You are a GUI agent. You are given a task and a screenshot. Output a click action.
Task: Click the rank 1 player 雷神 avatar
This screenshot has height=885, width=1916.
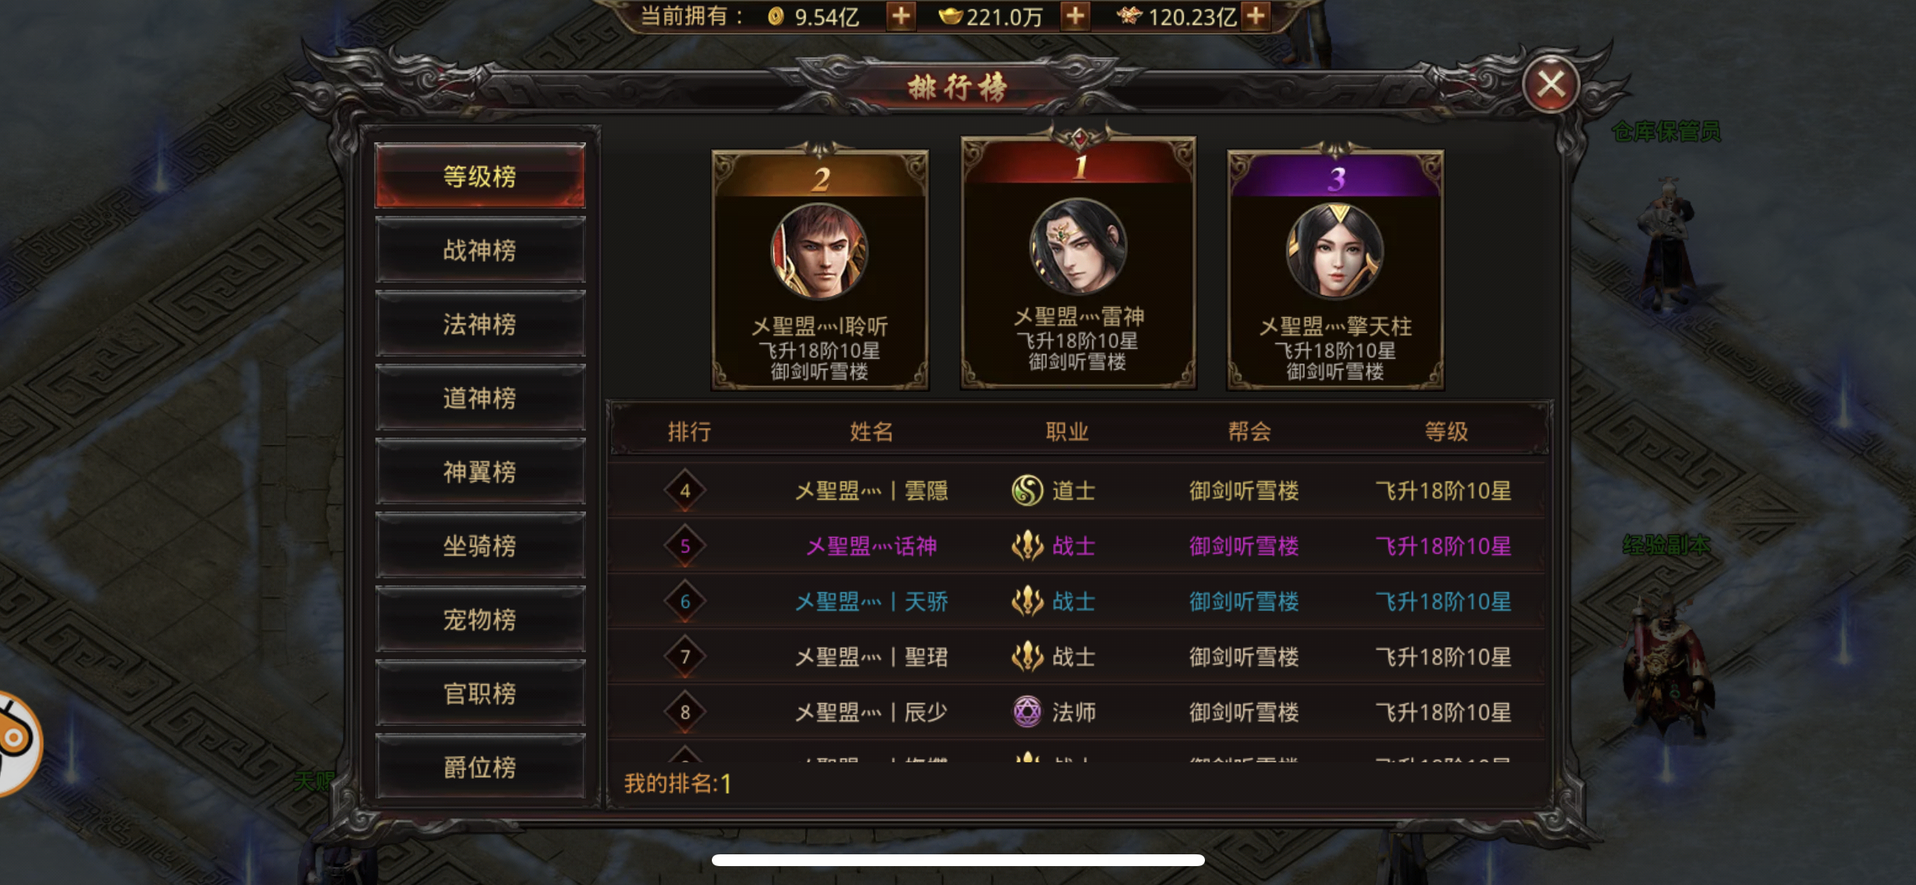[1078, 246]
